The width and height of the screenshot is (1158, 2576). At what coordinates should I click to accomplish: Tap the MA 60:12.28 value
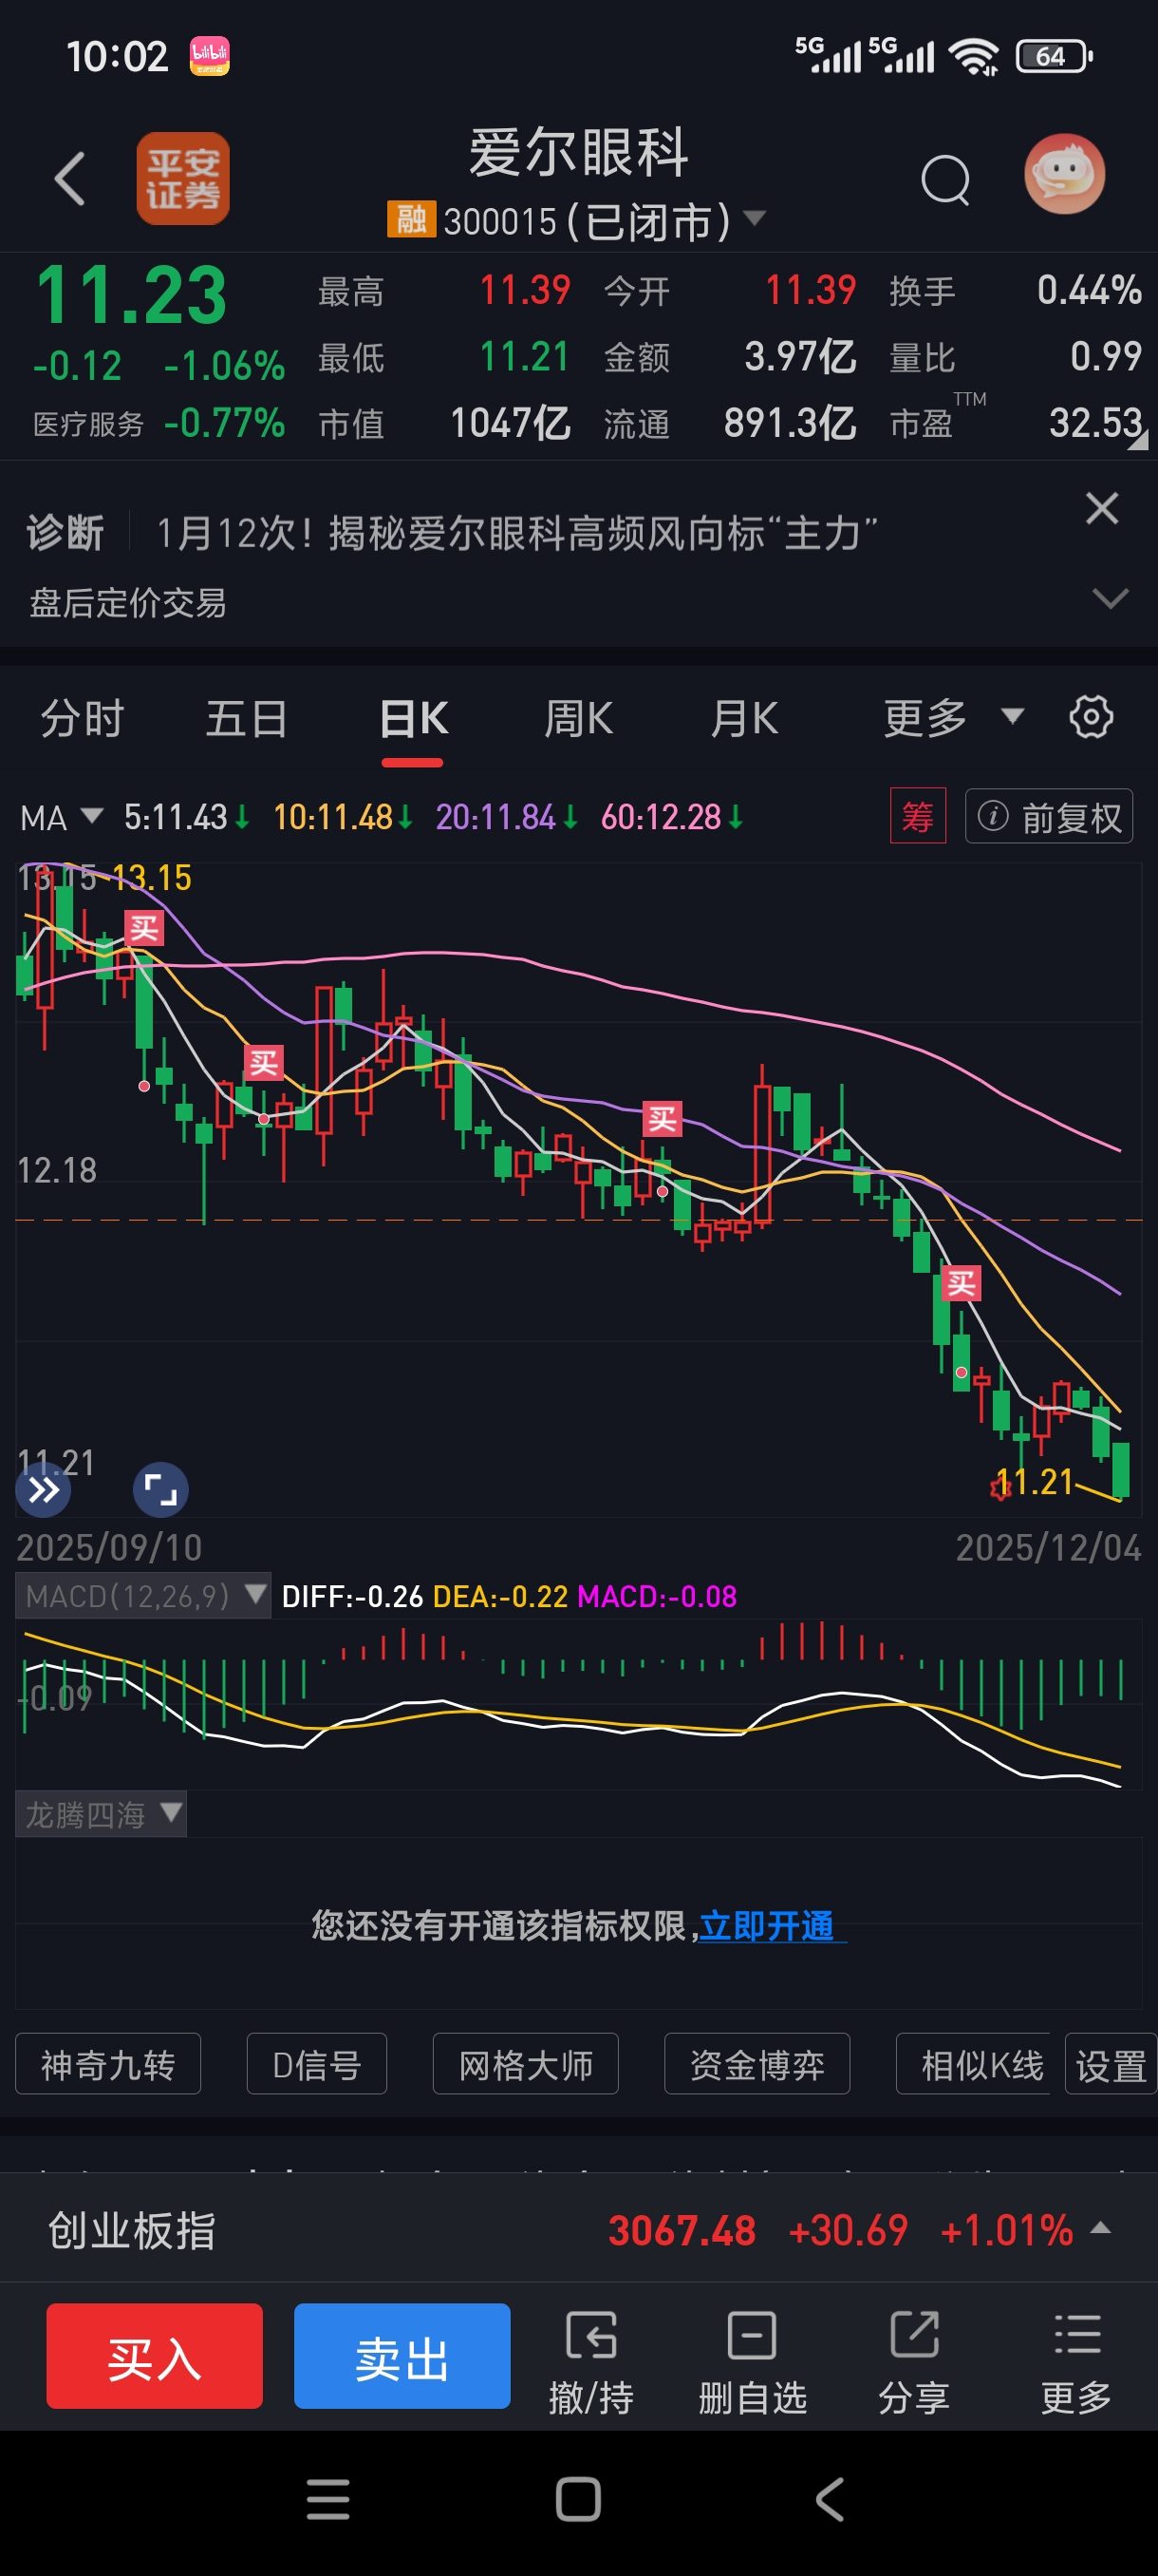coord(671,817)
